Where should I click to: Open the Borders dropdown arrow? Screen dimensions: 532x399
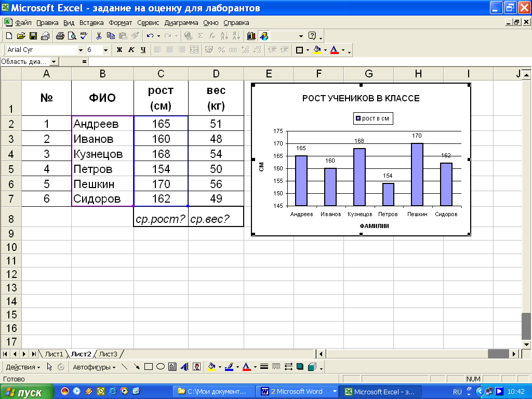308,50
